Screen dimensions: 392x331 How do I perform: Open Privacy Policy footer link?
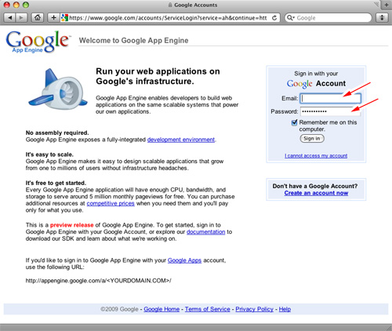click(254, 309)
